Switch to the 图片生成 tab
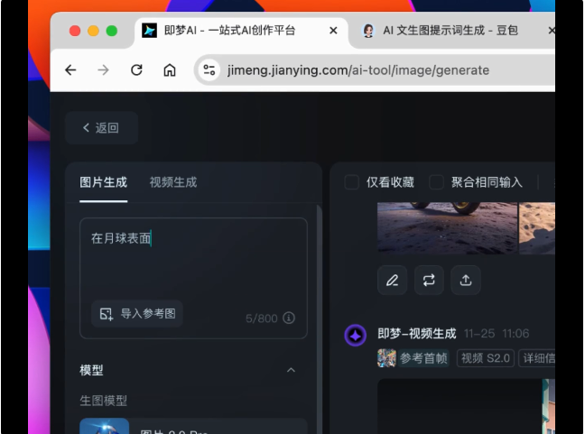The height and width of the screenshot is (434, 585). pyautogui.click(x=103, y=182)
